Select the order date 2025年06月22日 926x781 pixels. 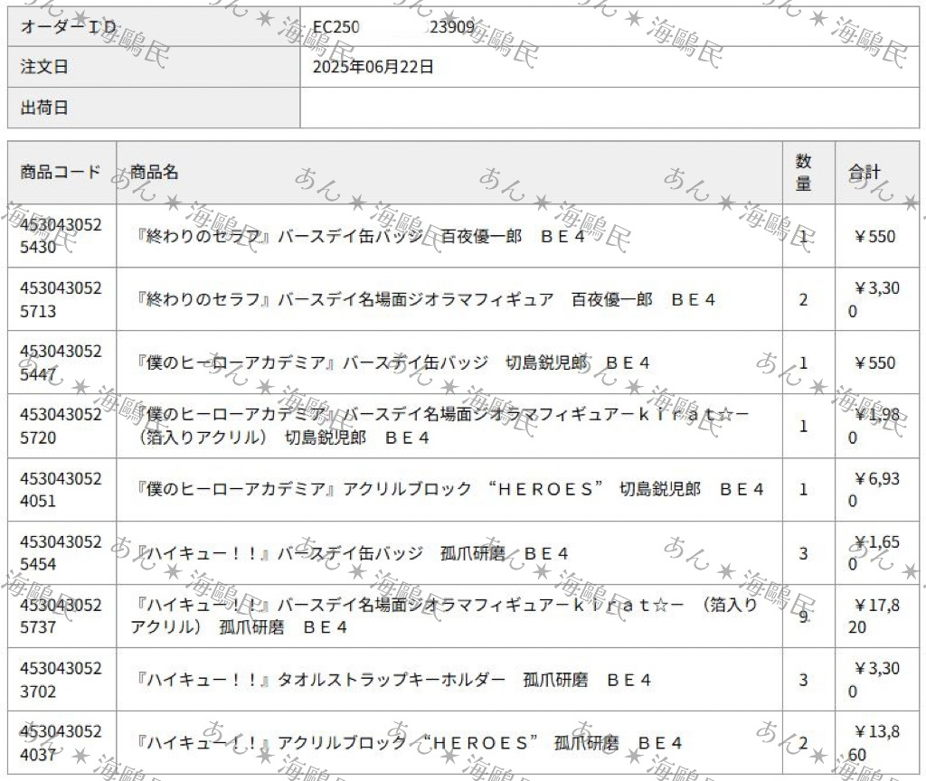coord(373,67)
